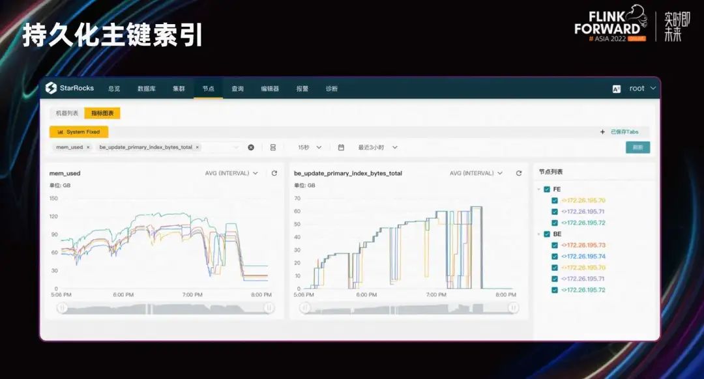
Task: Click the 刷新 button
Action: click(x=638, y=147)
